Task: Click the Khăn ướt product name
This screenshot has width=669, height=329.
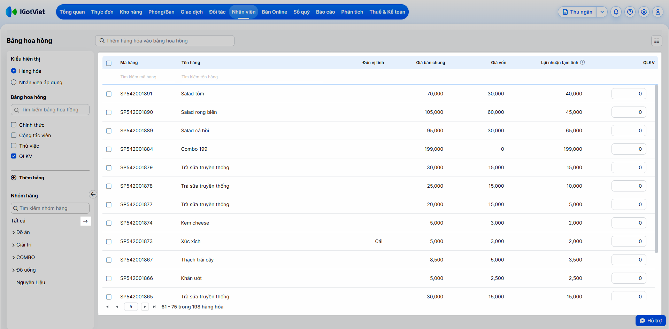Action: [x=191, y=278]
